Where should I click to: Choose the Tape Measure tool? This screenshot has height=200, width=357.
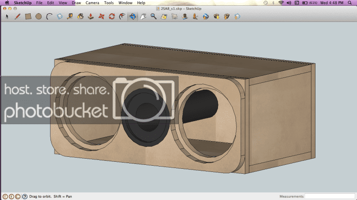[x=70, y=16]
